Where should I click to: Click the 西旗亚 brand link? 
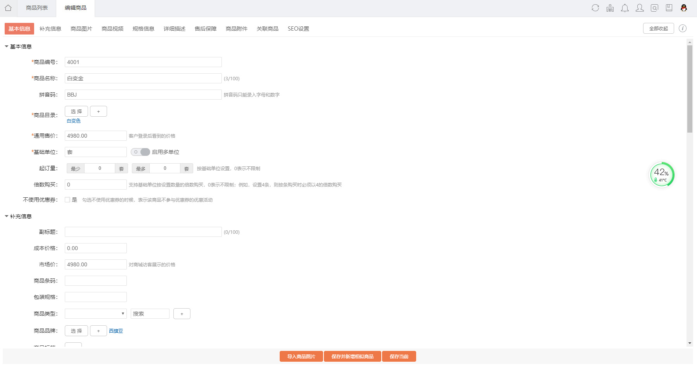116,331
